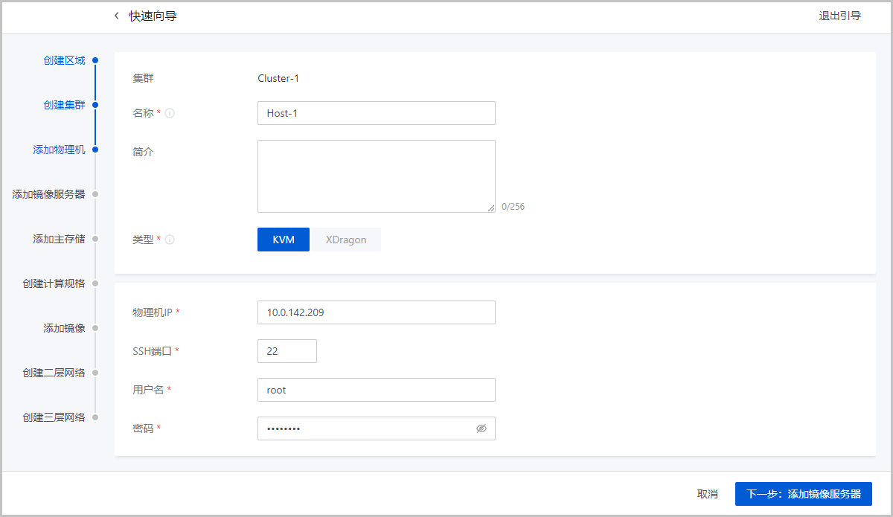Screen dimensions: 893x517
Task: Click info icon next to 名称 label
Action: [170, 114]
